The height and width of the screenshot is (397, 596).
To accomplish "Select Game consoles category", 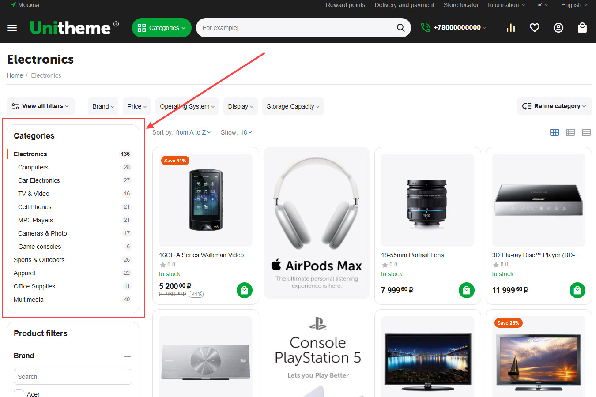I will pos(39,247).
